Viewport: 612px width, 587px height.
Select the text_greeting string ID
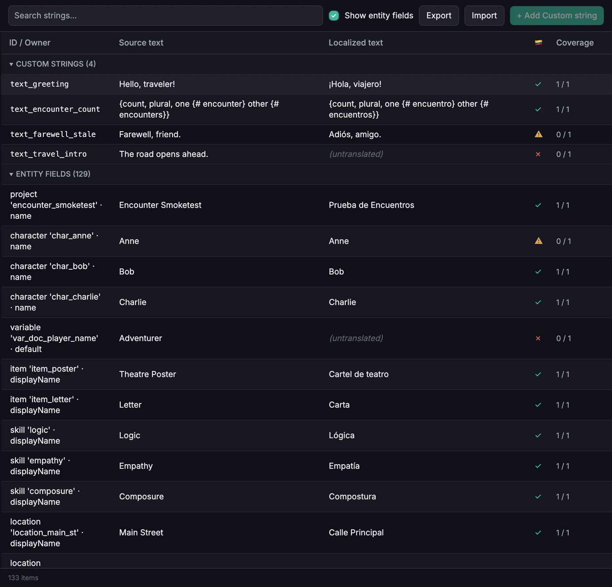(39, 84)
